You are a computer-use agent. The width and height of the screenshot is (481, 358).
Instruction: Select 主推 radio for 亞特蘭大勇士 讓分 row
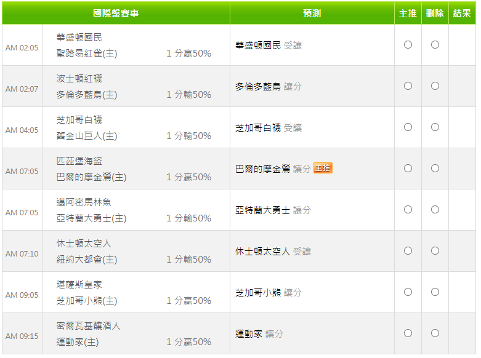coord(408,210)
